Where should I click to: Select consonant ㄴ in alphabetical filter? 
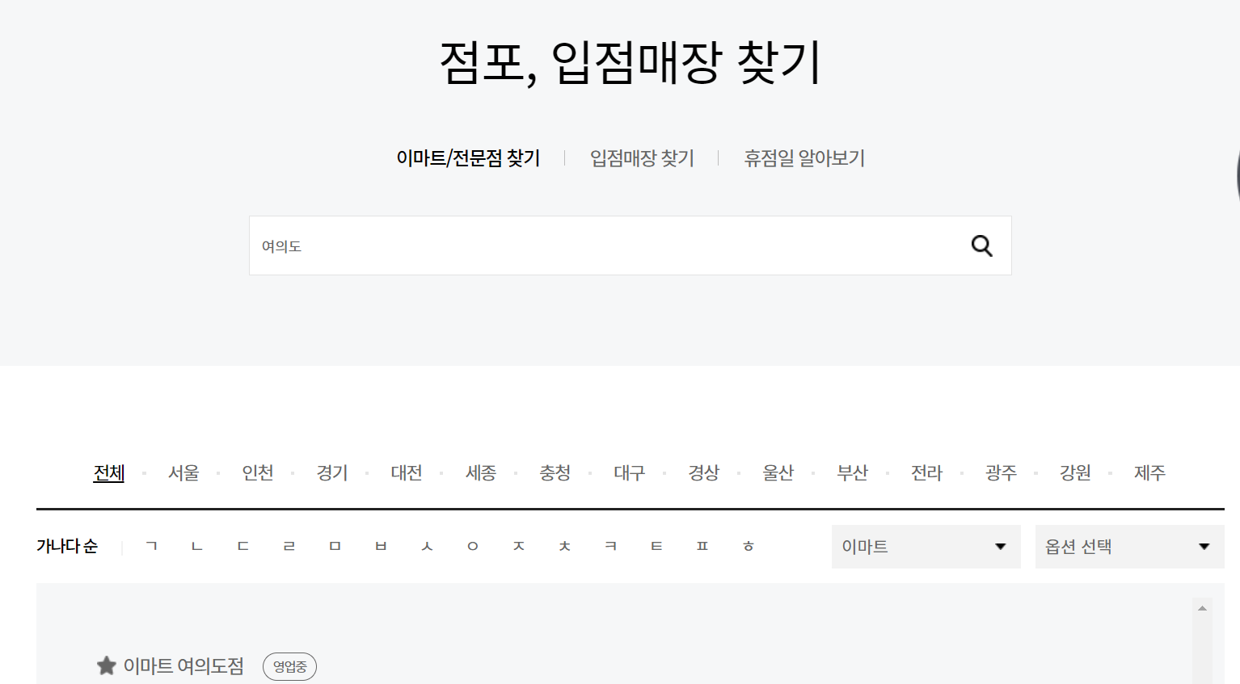coord(197,546)
